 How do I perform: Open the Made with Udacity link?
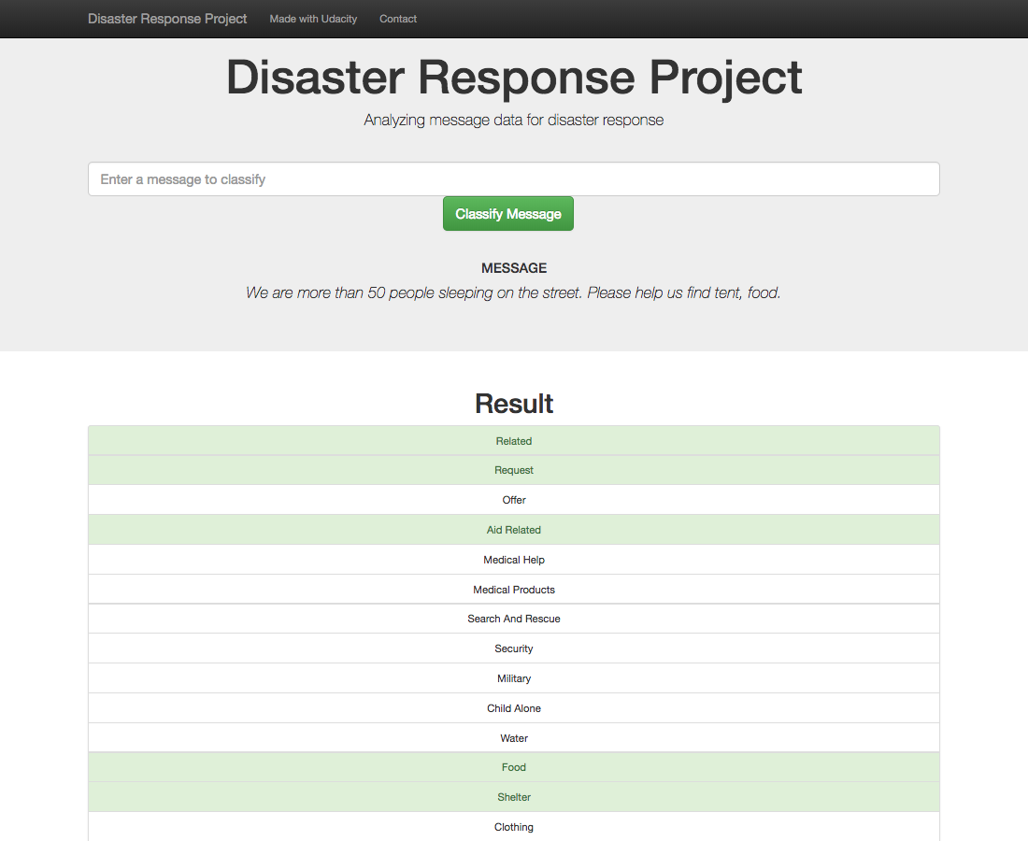313,19
